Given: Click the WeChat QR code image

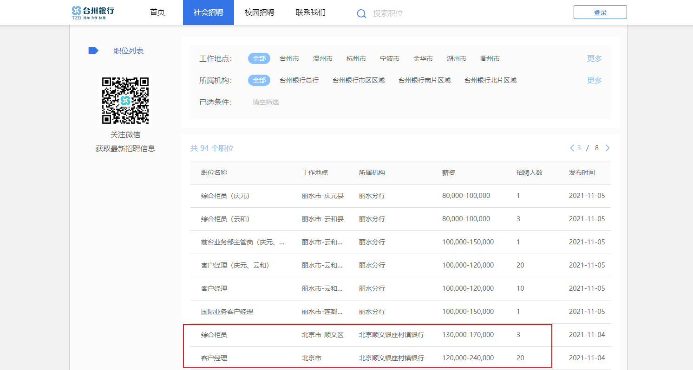Looking at the screenshot, I should point(125,101).
